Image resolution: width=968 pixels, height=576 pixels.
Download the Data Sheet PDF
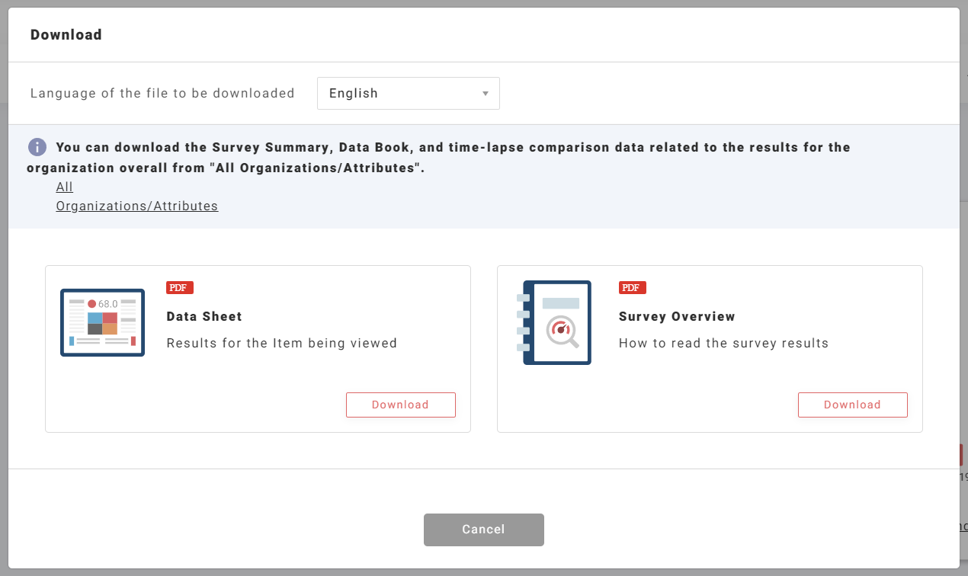400,405
